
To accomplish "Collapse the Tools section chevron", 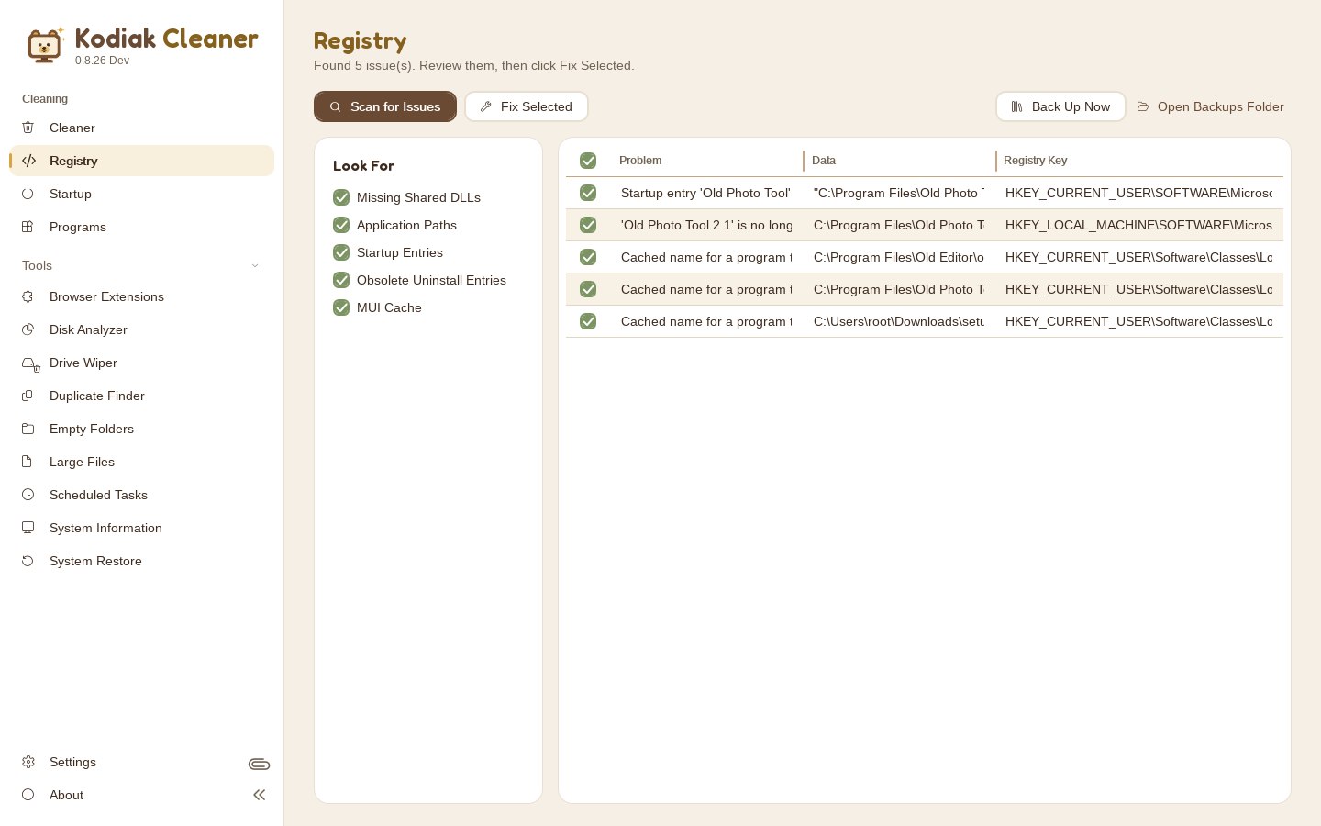I will click(x=255, y=266).
